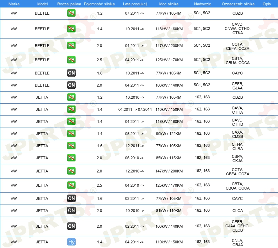Click the Lata produkcji column header

[134, 4]
